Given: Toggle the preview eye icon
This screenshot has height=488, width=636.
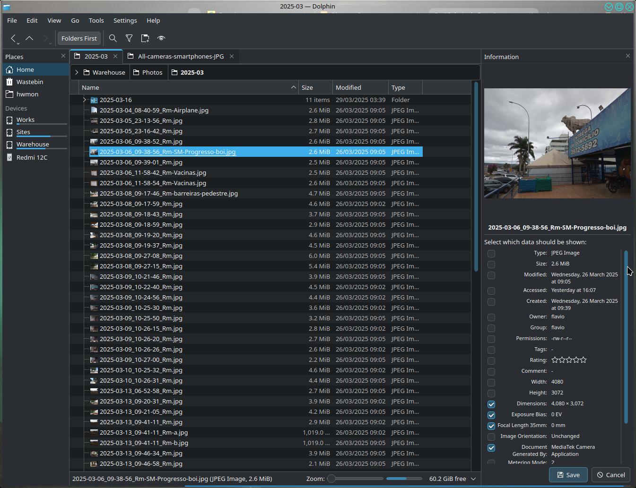Looking at the screenshot, I should (x=161, y=38).
